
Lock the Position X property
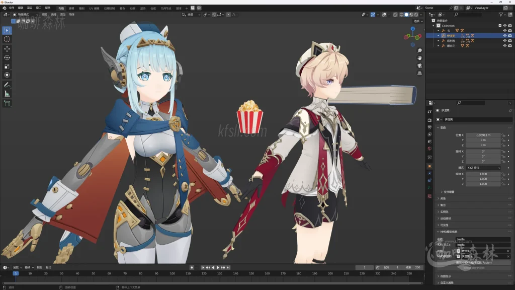pyautogui.click(x=503, y=135)
